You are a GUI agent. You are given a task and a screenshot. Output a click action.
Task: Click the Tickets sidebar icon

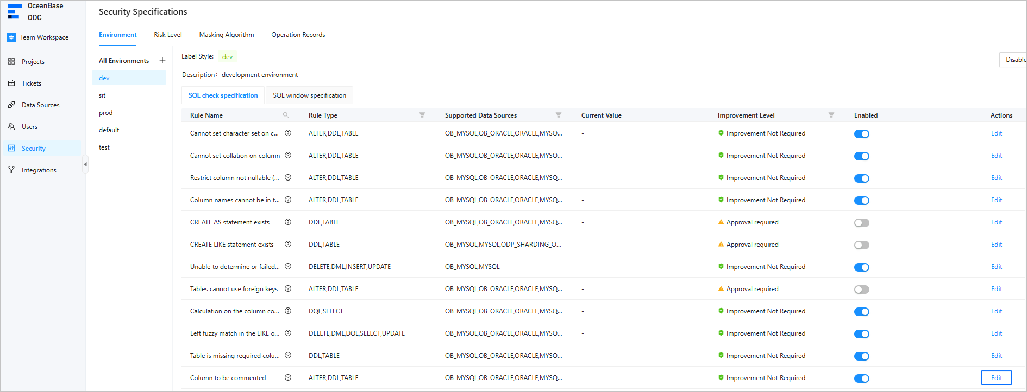tap(11, 83)
